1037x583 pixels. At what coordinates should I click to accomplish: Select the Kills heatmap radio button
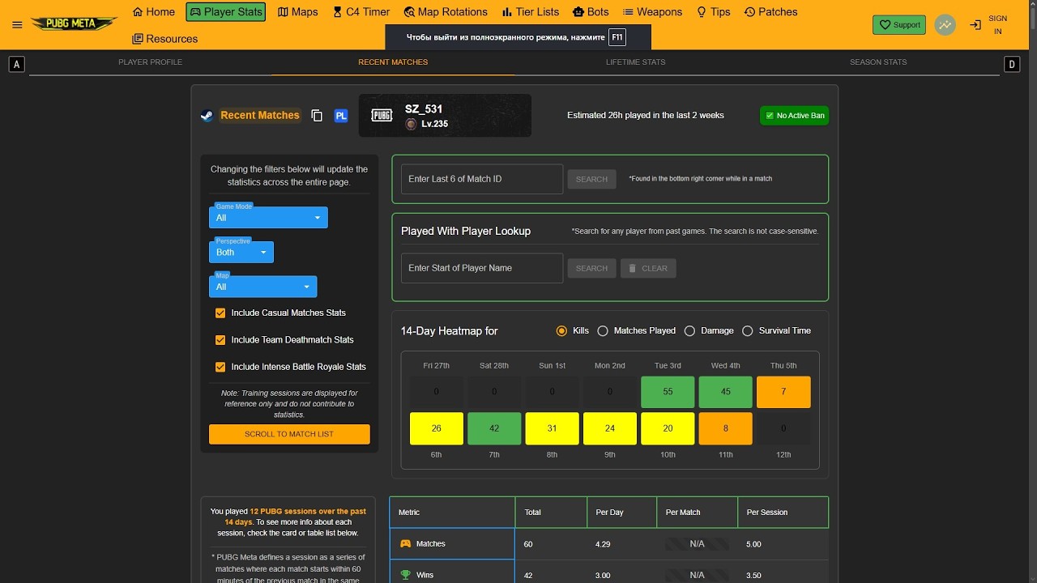[x=561, y=330]
